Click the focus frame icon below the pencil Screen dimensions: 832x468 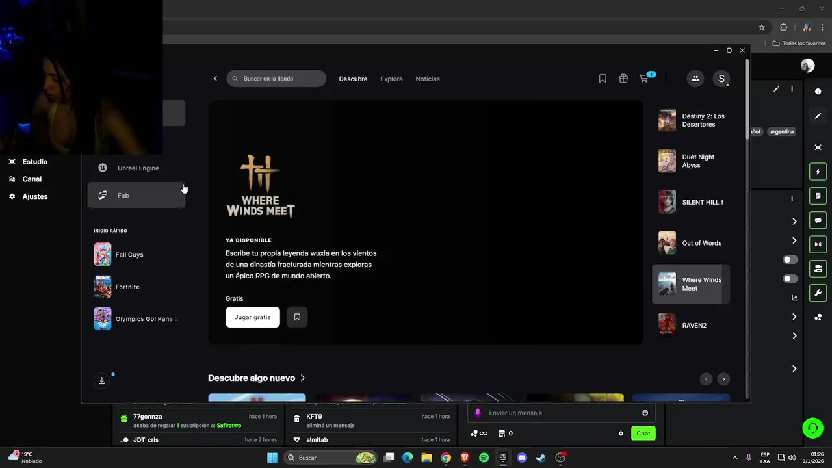(x=818, y=148)
